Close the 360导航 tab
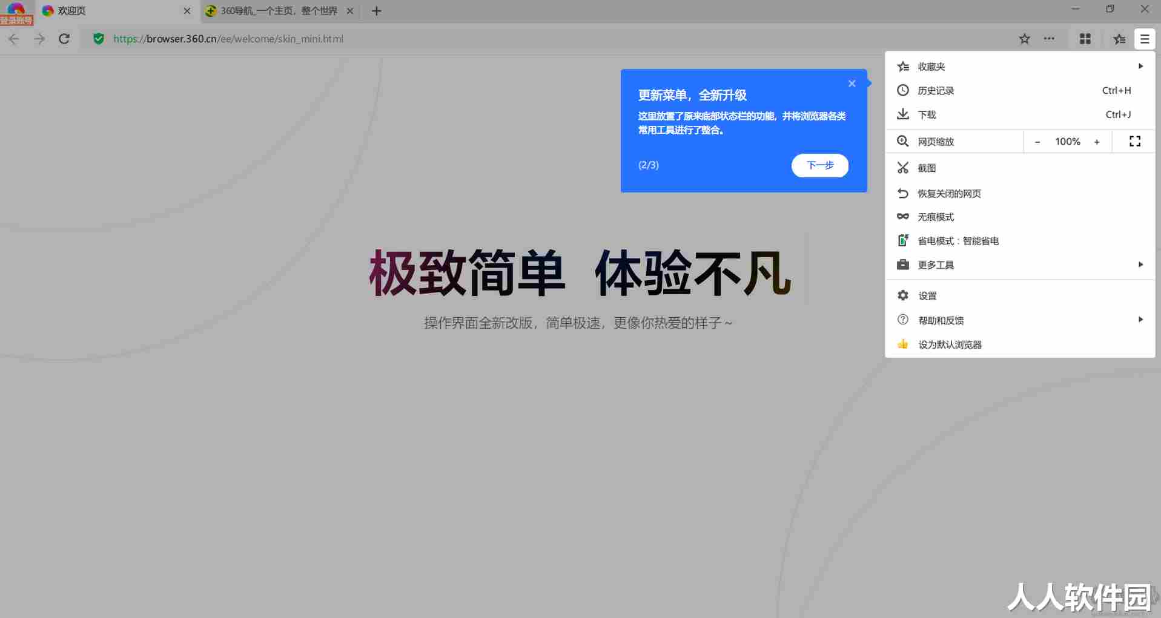The height and width of the screenshot is (618, 1161). tap(349, 11)
